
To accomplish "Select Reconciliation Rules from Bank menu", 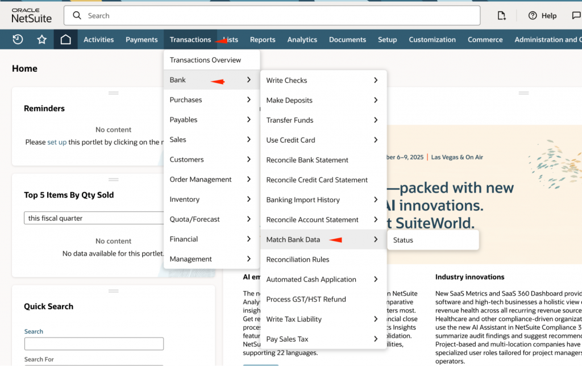I will tap(297, 260).
